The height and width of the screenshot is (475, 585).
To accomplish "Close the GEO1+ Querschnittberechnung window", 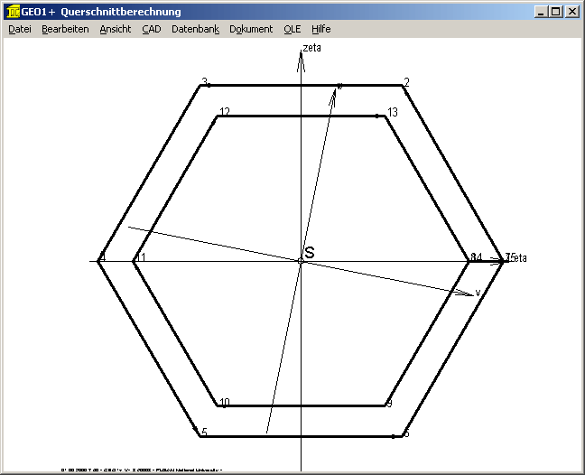I will (x=571, y=12).
